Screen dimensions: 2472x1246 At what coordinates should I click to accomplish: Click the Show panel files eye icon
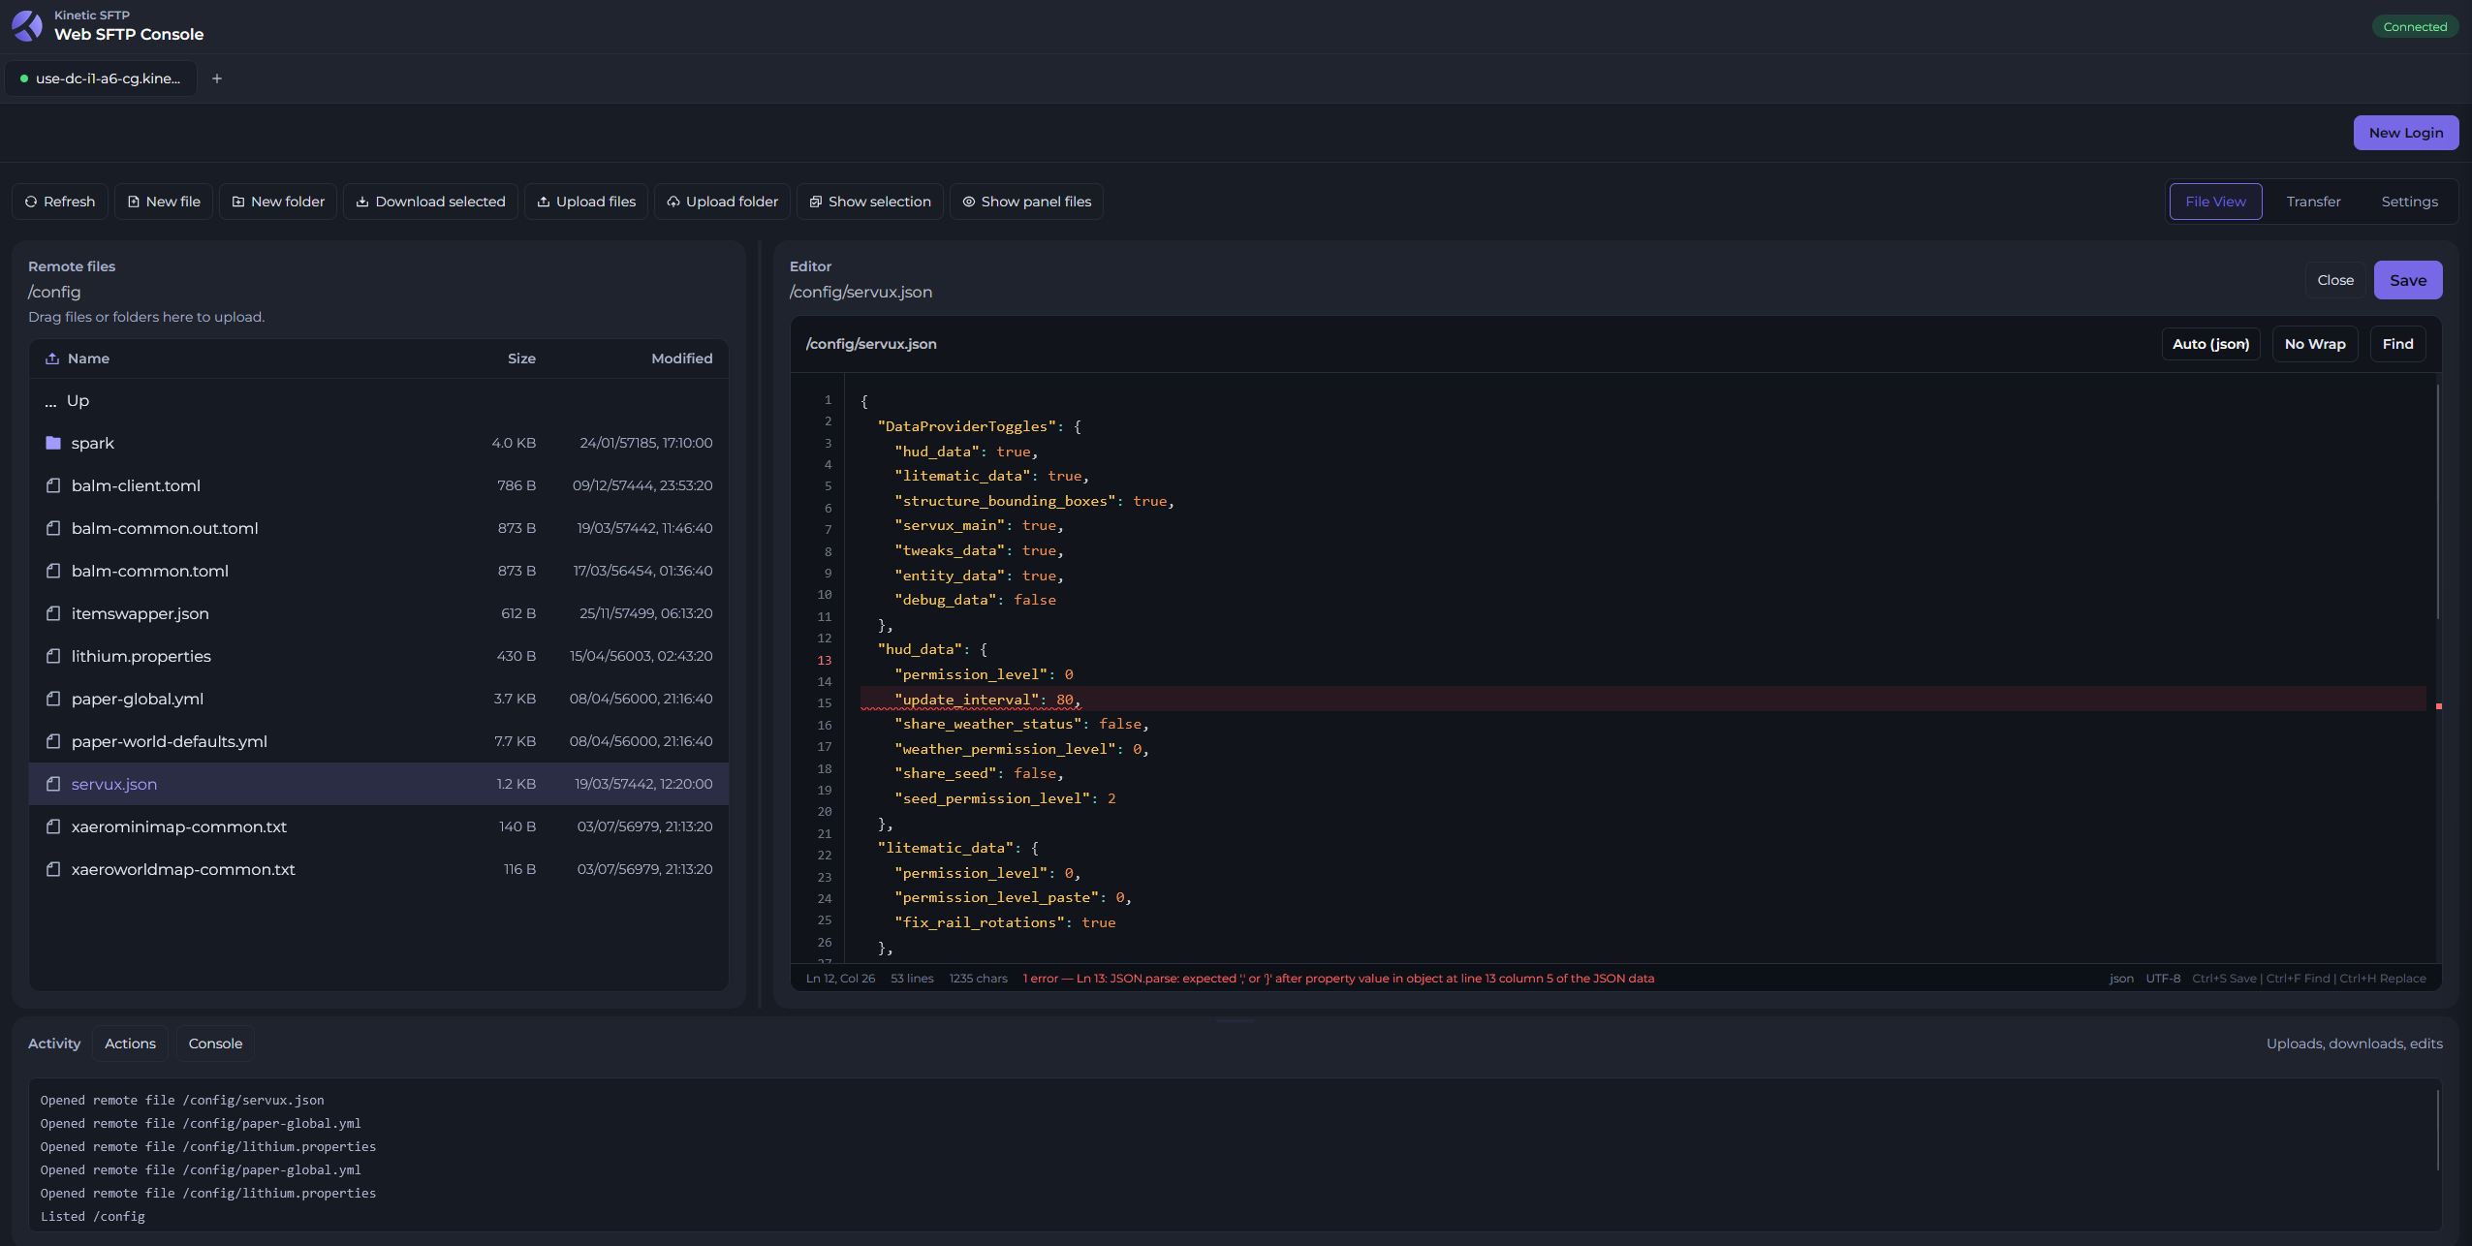point(969,202)
